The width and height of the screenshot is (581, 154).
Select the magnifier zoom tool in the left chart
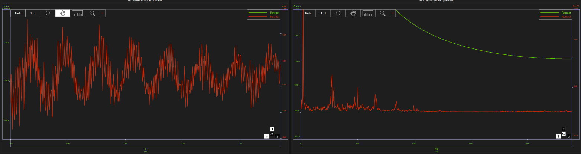[x=92, y=13]
